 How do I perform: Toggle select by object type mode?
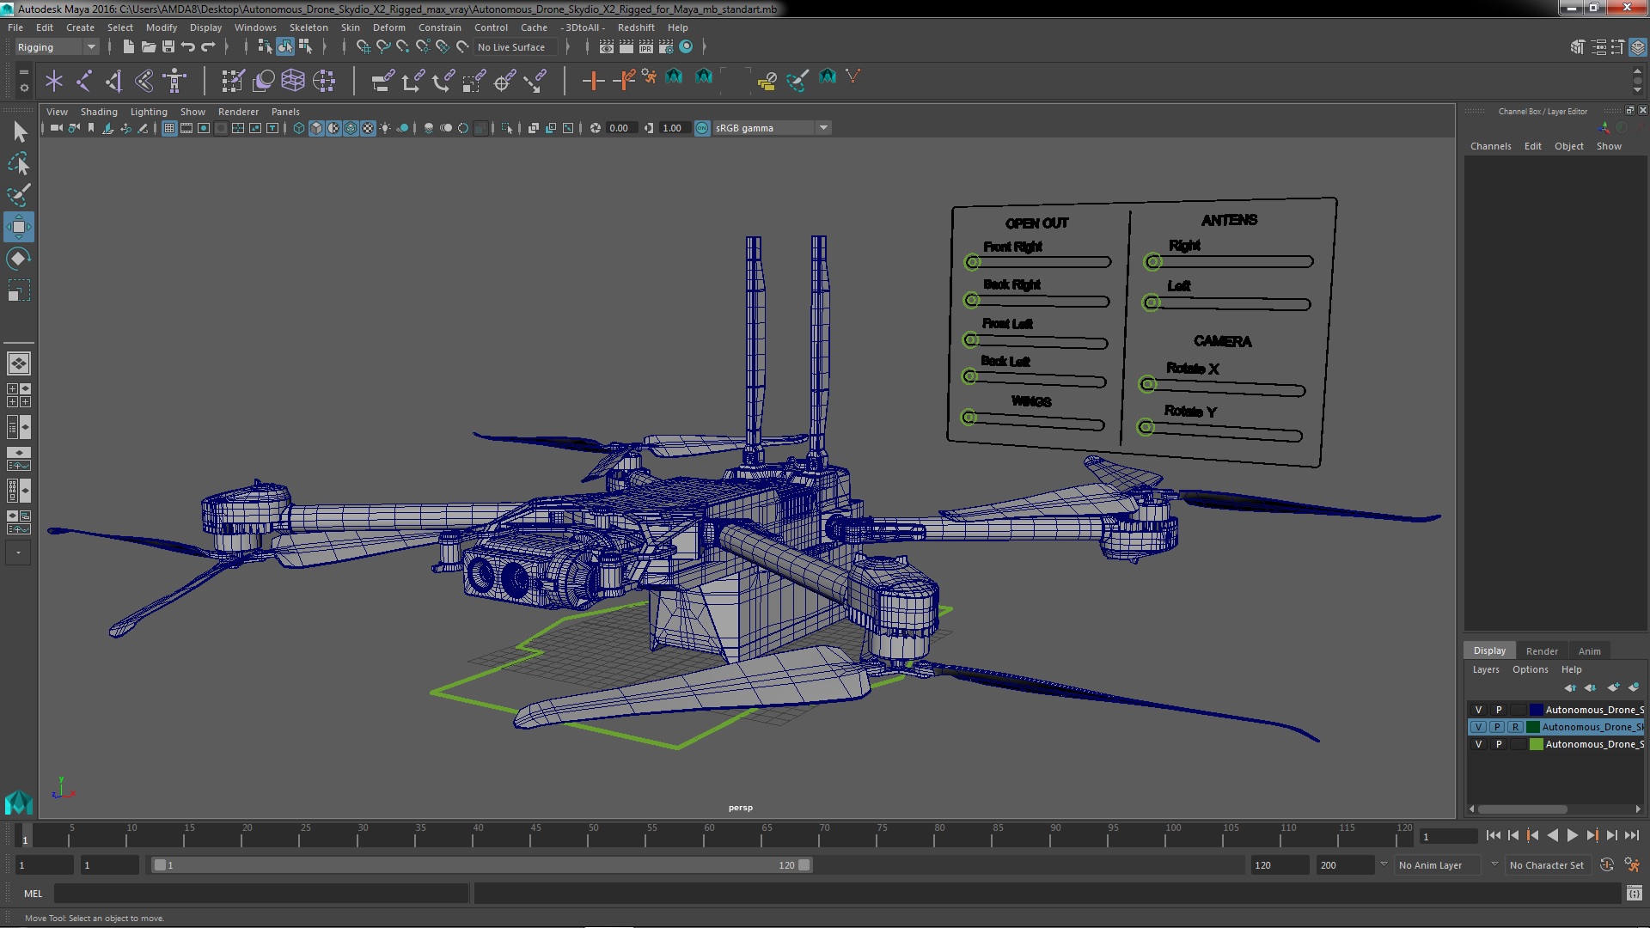(285, 47)
